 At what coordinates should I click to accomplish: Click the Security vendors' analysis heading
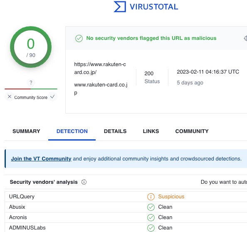44,182
